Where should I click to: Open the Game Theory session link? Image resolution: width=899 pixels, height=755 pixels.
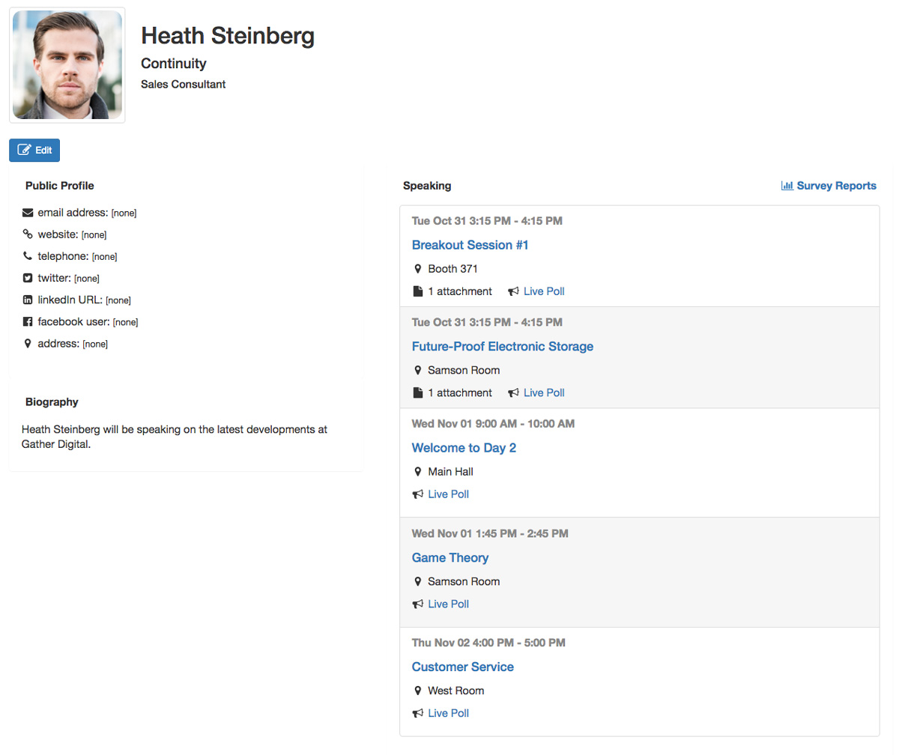coord(450,557)
